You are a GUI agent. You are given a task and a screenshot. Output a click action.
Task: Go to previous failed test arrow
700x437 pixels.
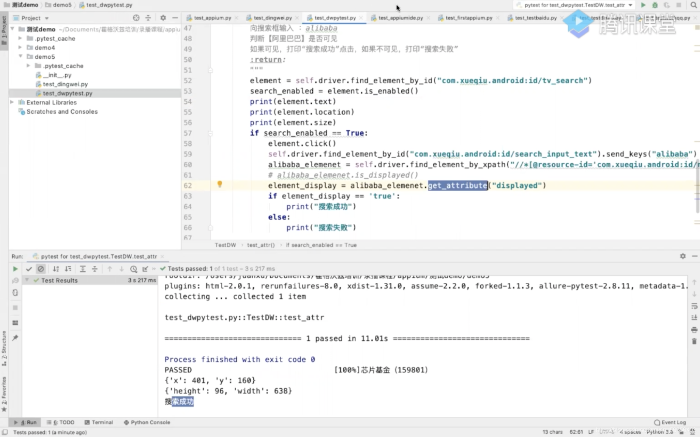click(110, 269)
